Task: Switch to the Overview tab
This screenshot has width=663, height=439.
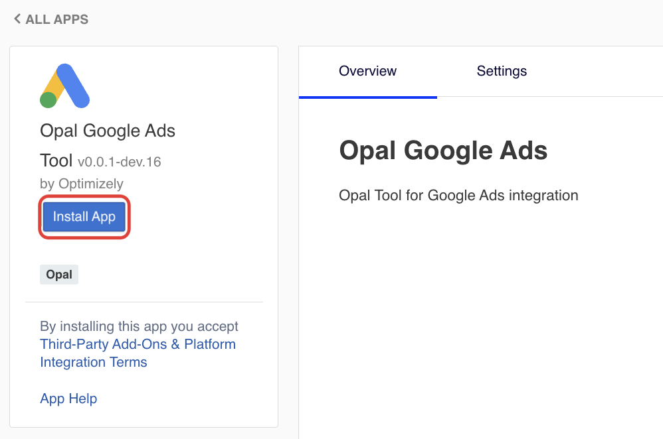Action: coord(367,71)
